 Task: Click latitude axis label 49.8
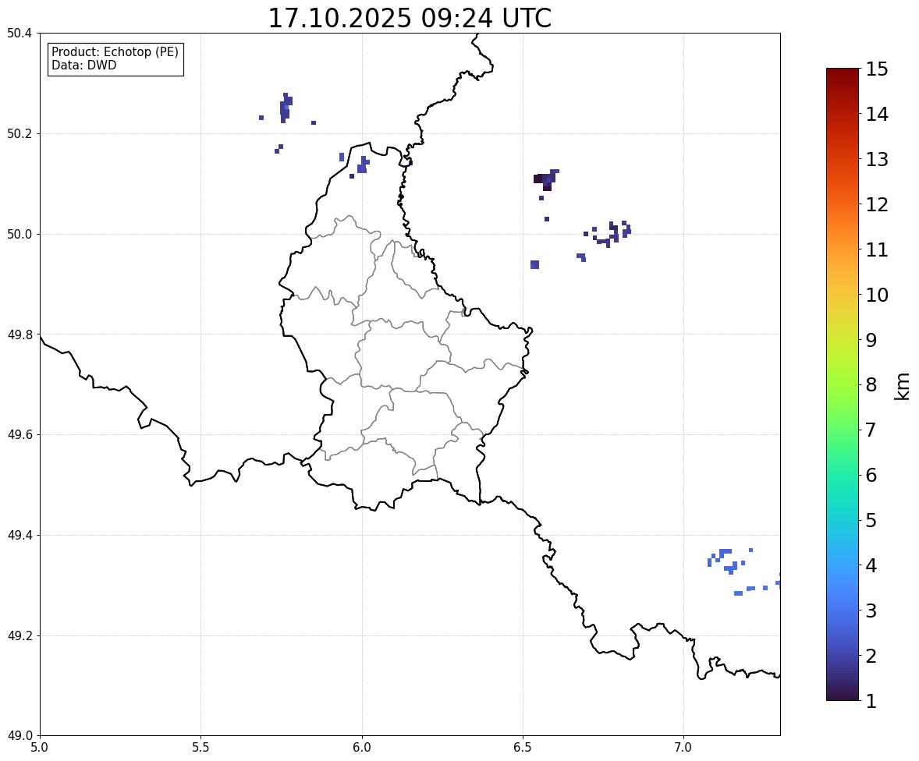click(20, 334)
